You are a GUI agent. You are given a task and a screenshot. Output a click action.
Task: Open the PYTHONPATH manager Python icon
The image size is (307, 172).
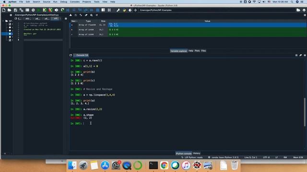pos(124,10)
